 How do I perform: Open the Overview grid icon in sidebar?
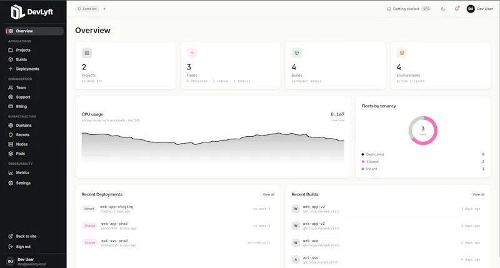(11, 31)
